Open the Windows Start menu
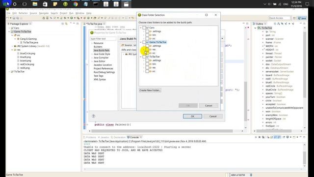This screenshot has width=314, height=177. (5, 4)
